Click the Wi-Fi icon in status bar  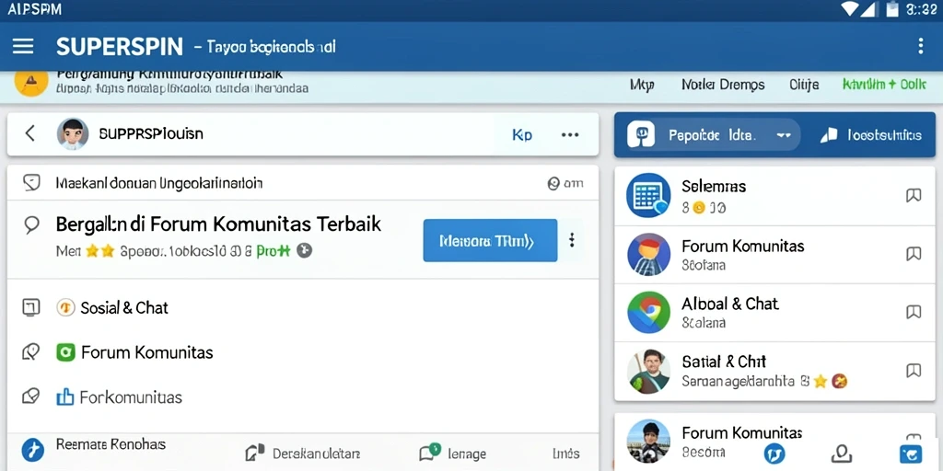click(849, 8)
